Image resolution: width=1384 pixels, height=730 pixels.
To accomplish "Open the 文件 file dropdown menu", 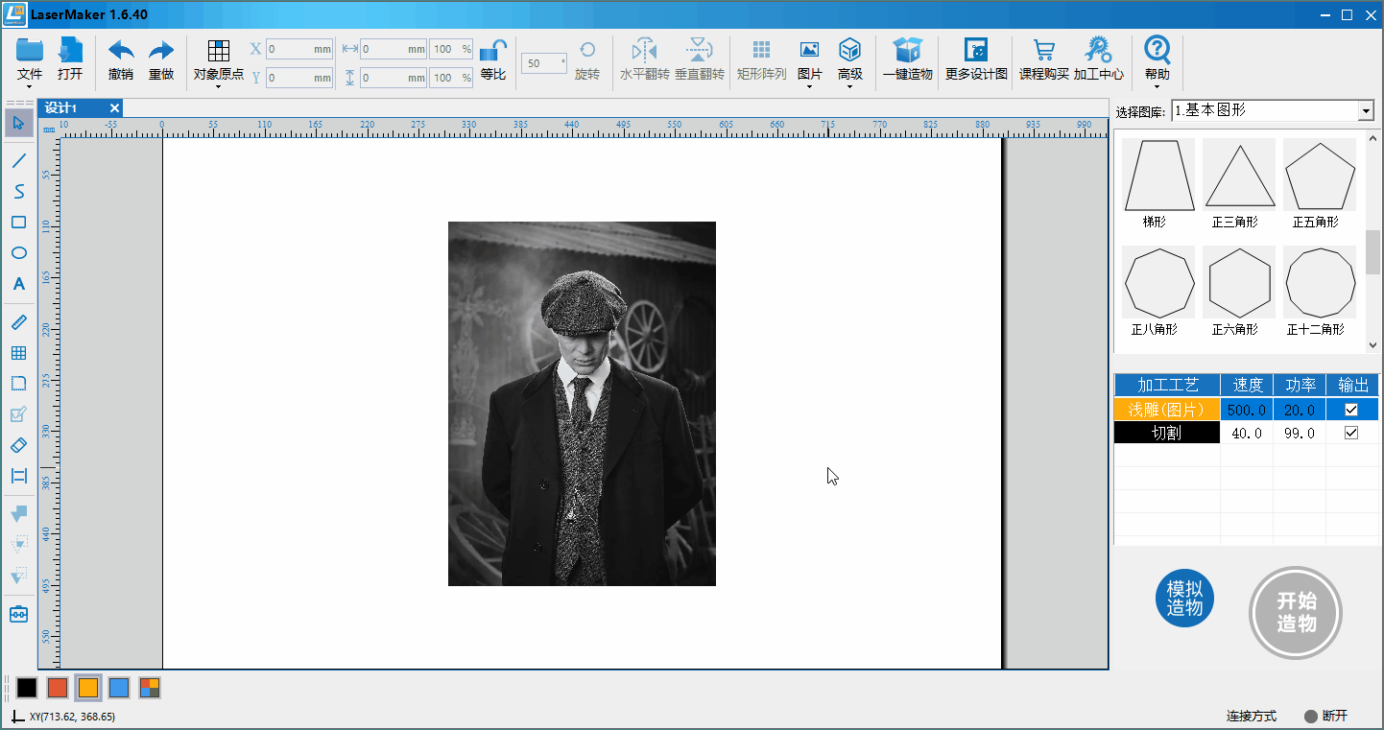I will point(30,87).
